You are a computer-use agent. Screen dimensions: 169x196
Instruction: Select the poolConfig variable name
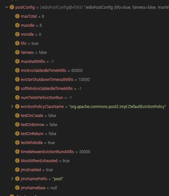click(x=25, y=7)
